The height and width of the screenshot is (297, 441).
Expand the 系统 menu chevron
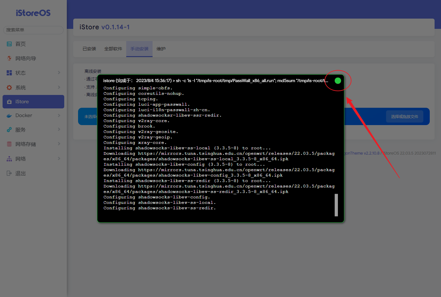(59, 87)
